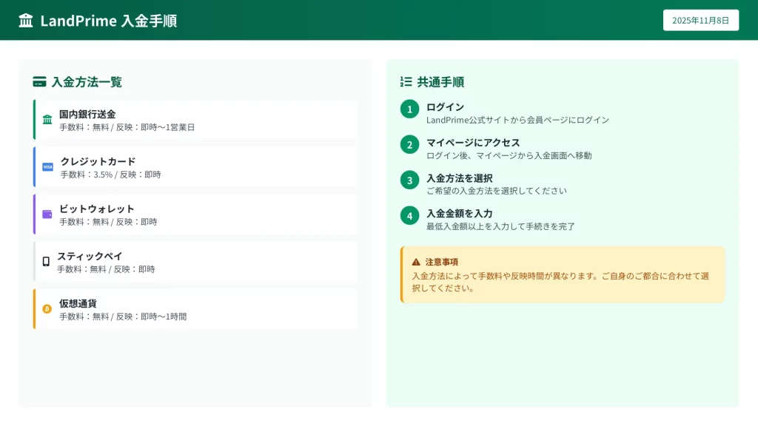The height and width of the screenshot is (426, 758).
Task: Click the LandPrime bank building logo icon
Action: click(26, 21)
